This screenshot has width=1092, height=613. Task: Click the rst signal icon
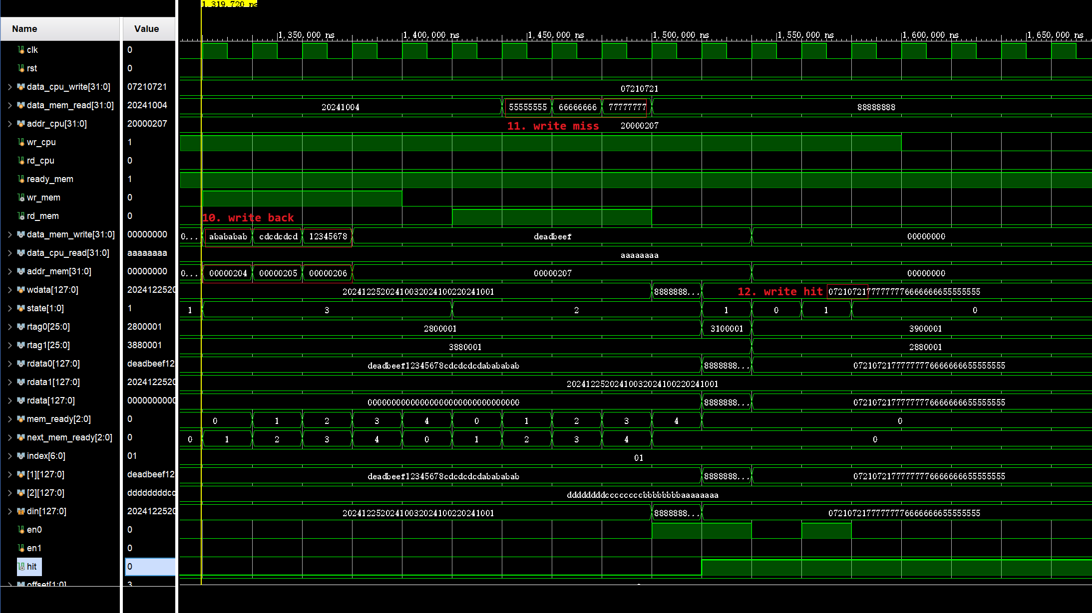click(21, 68)
